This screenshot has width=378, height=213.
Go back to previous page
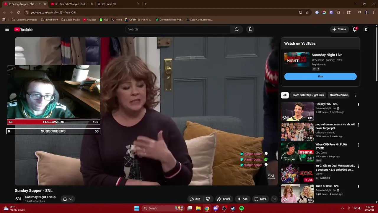4,12
